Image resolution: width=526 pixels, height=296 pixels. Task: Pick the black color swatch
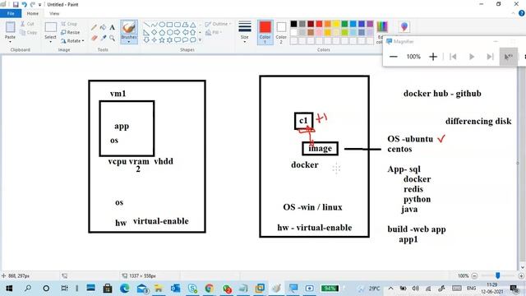(x=294, y=24)
